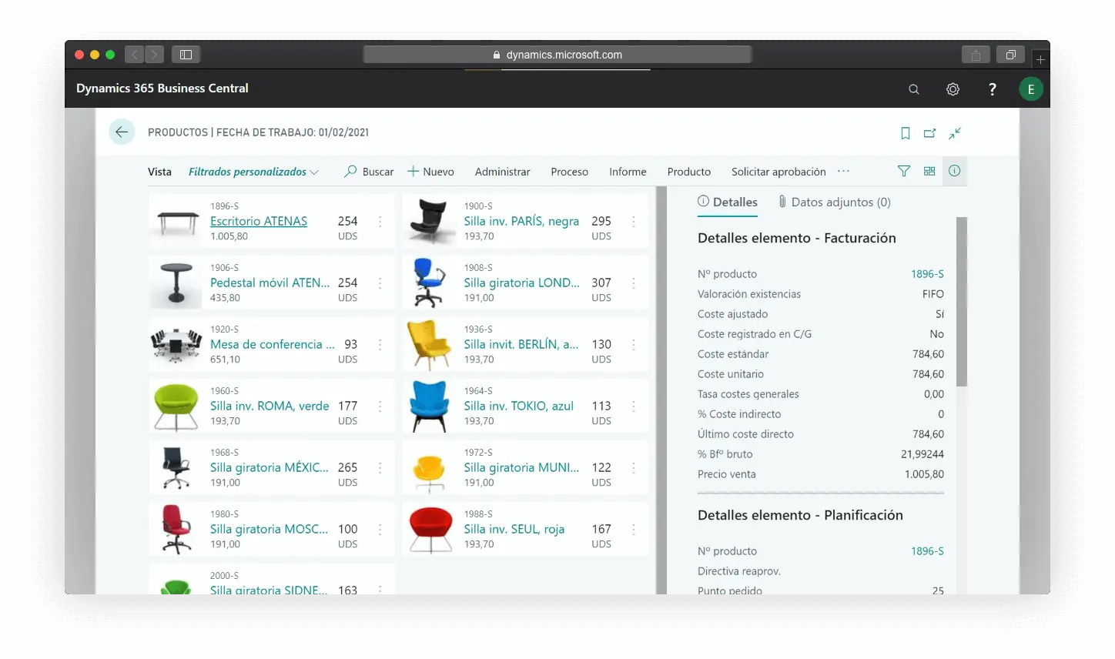Screen dimensions: 1115x659
Task: Click the FactBox vertical scrollbar
Action: coord(961,302)
